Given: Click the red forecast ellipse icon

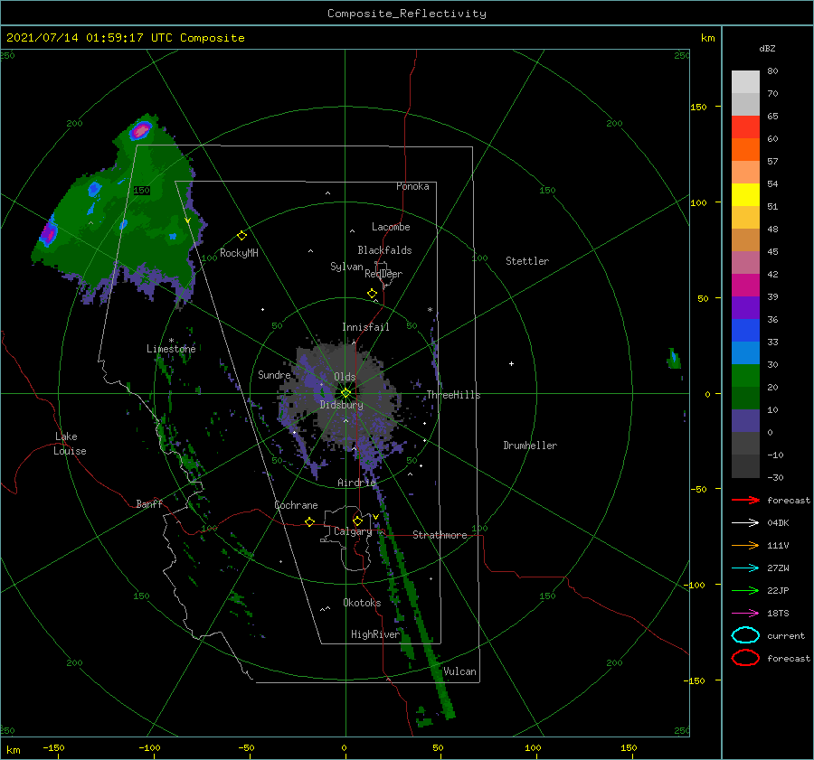Looking at the screenshot, I should [x=745, y=658].
